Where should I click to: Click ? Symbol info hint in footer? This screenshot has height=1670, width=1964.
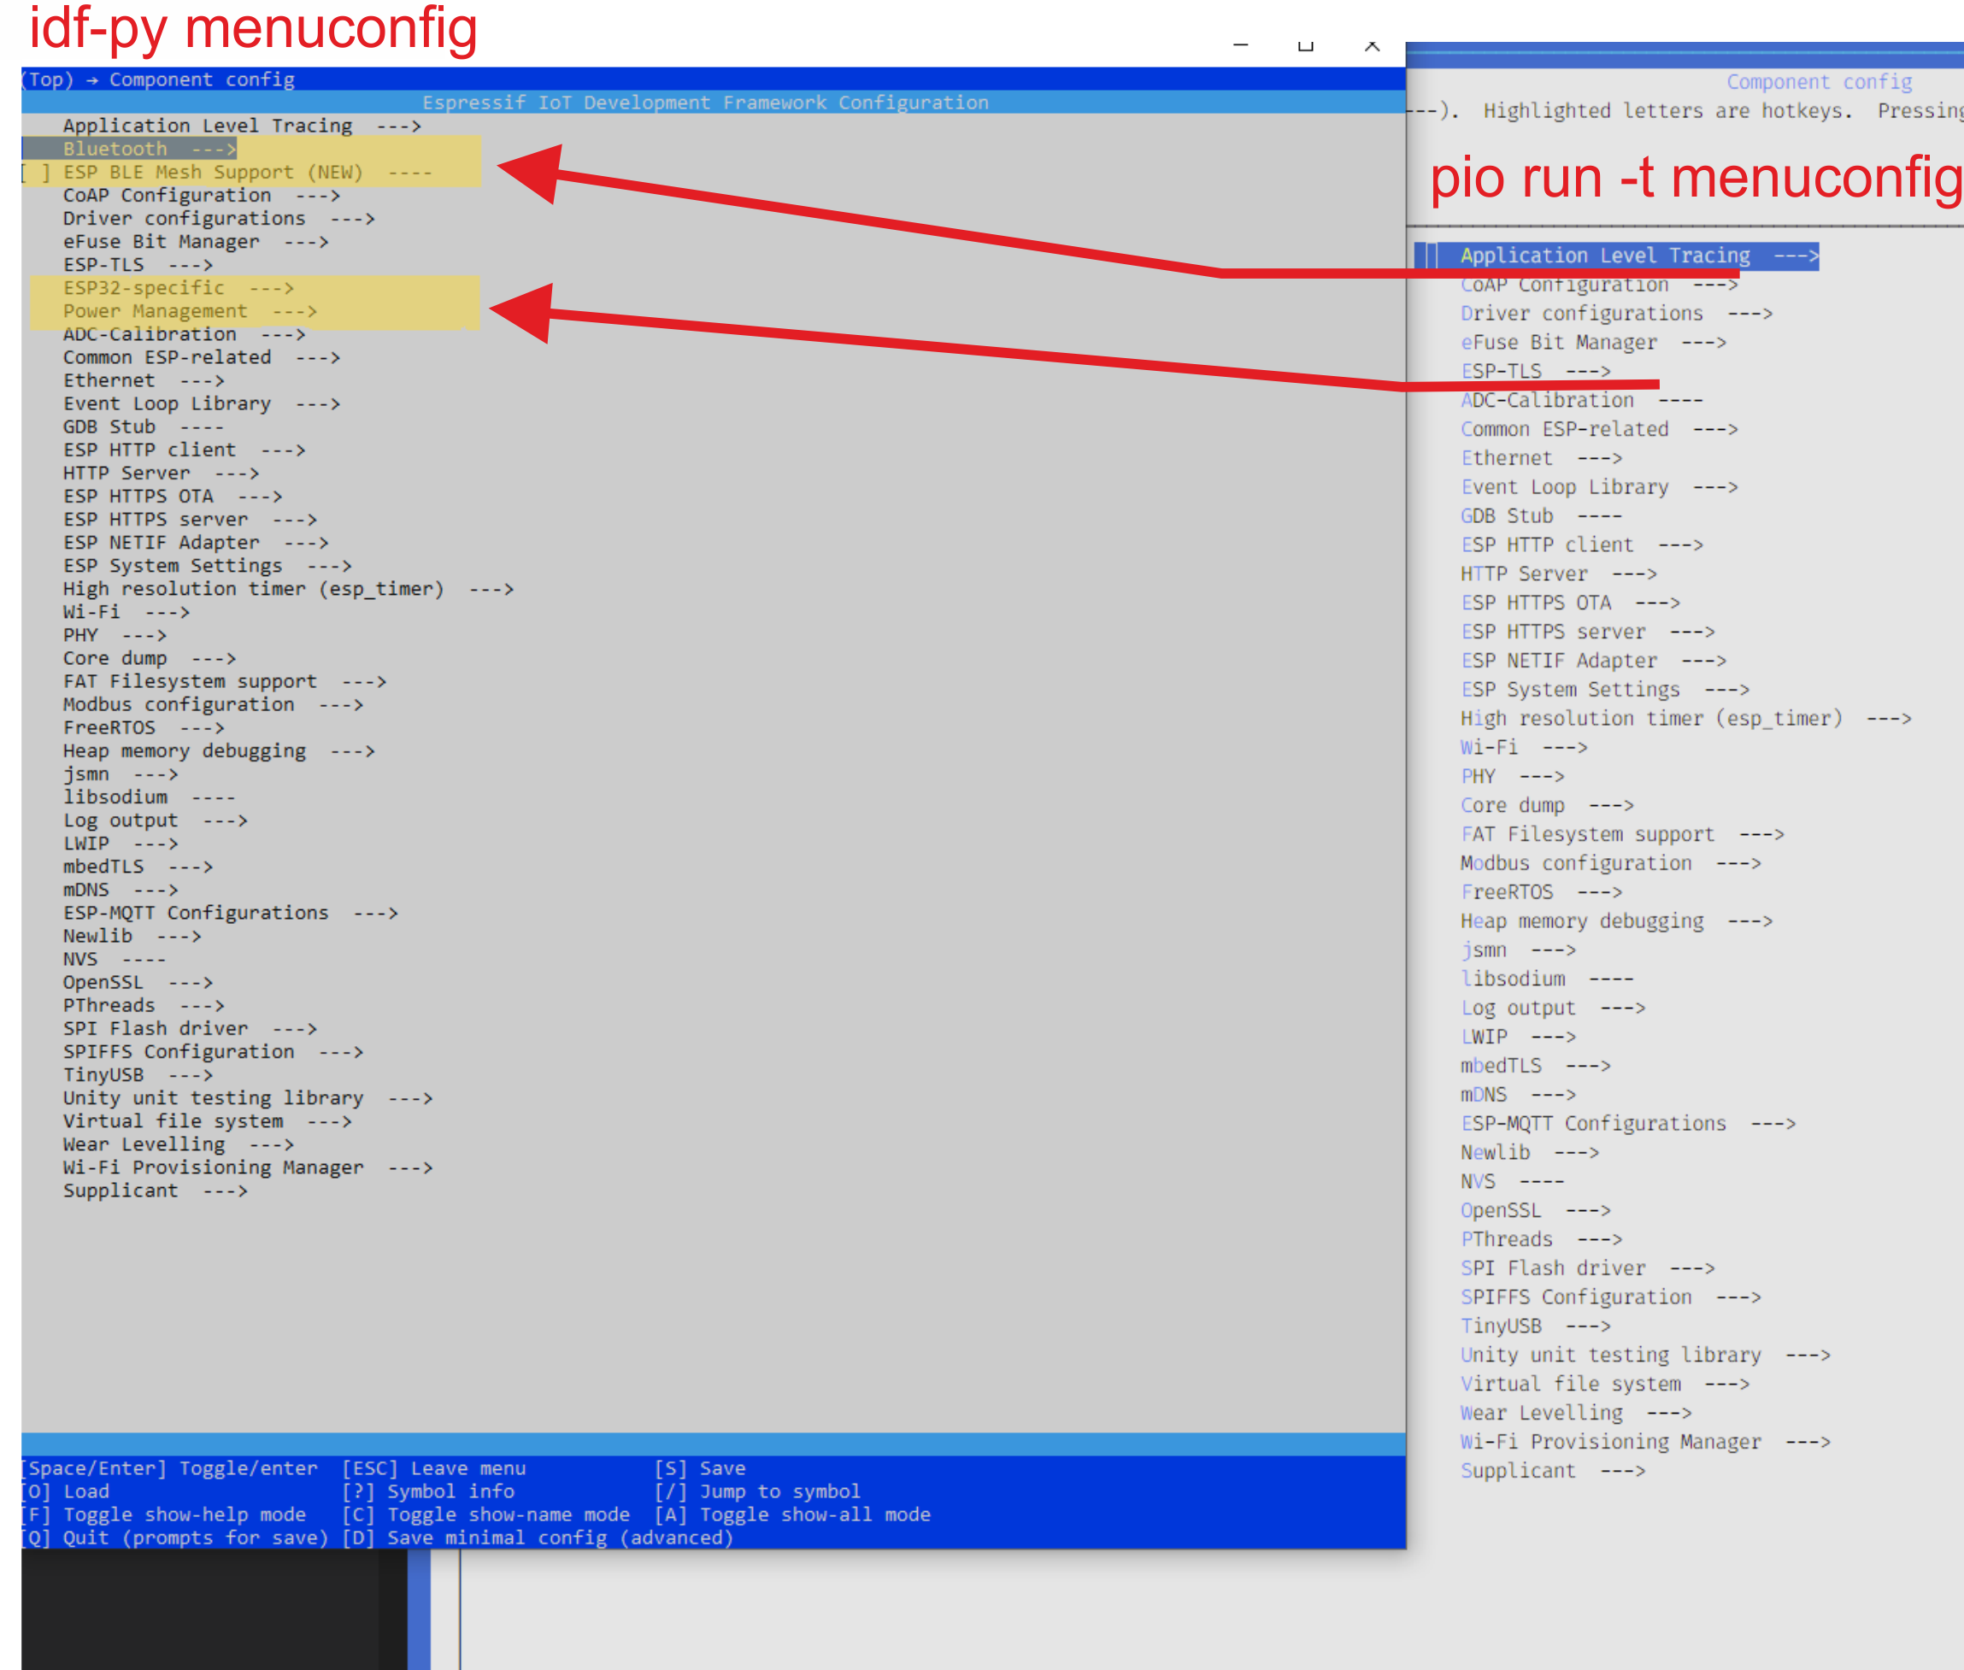428,1491
